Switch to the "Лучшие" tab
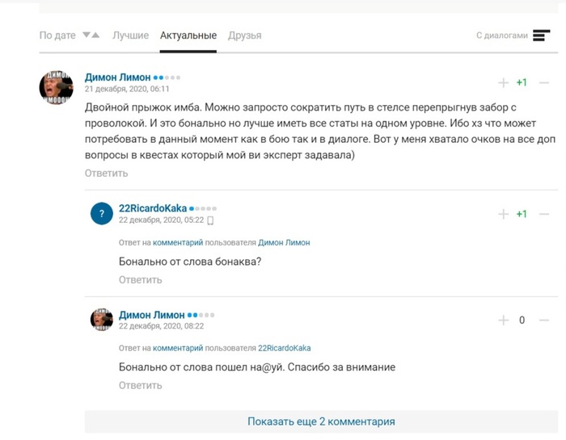Screen dimensions: 566x440 (130, 36)
